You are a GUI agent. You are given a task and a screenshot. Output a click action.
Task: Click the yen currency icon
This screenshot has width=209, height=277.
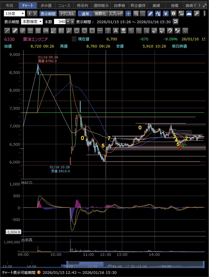[165, 13]
